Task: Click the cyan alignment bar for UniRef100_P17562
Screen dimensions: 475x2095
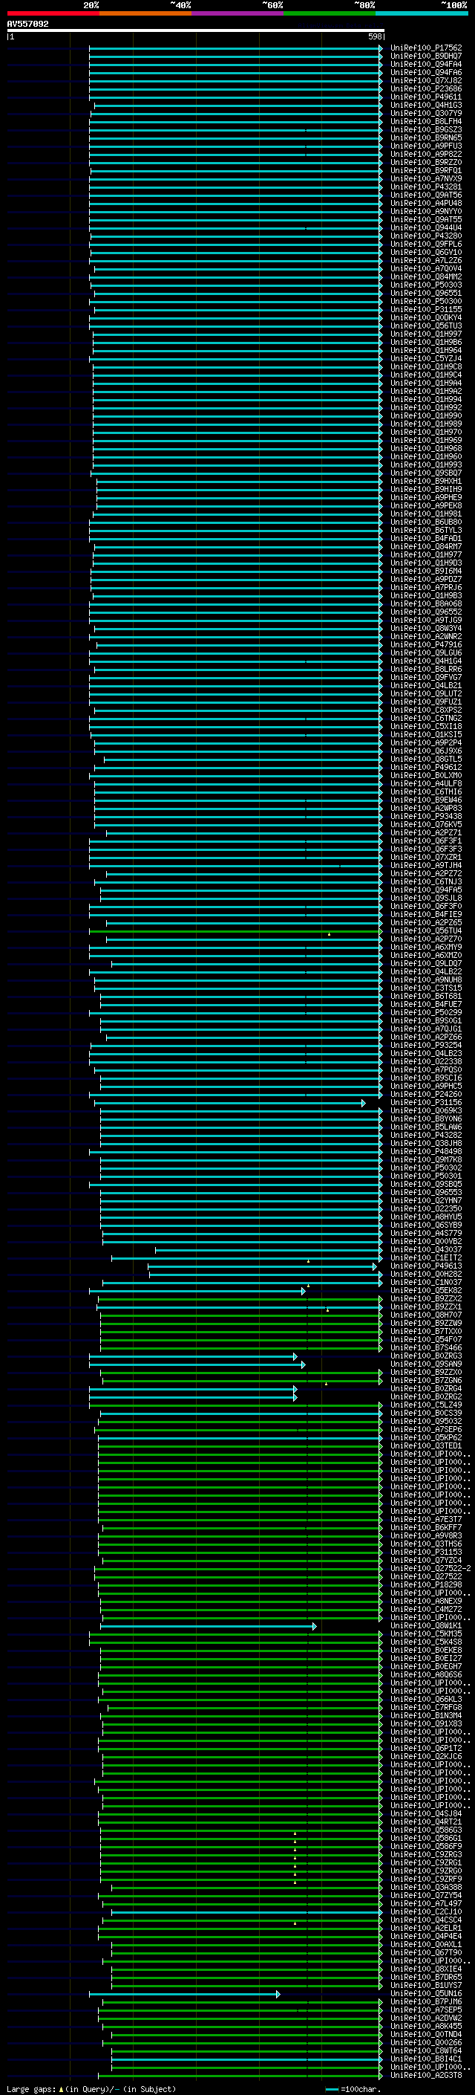Action: pyautogui.click(x=235, y=48)
